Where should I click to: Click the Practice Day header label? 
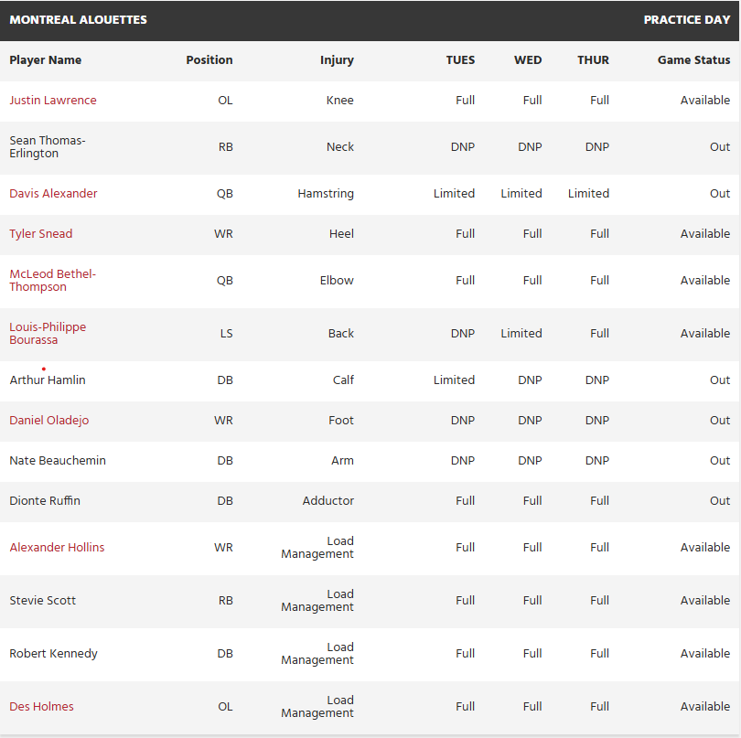[686, 20]
